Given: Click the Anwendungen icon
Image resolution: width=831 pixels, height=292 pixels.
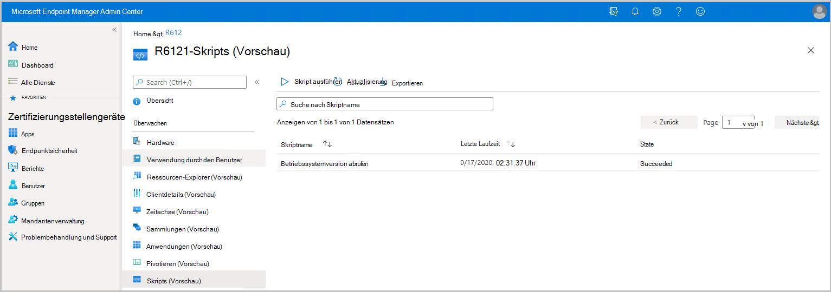Looking at the screenshot, I should (x=137, y=246).
